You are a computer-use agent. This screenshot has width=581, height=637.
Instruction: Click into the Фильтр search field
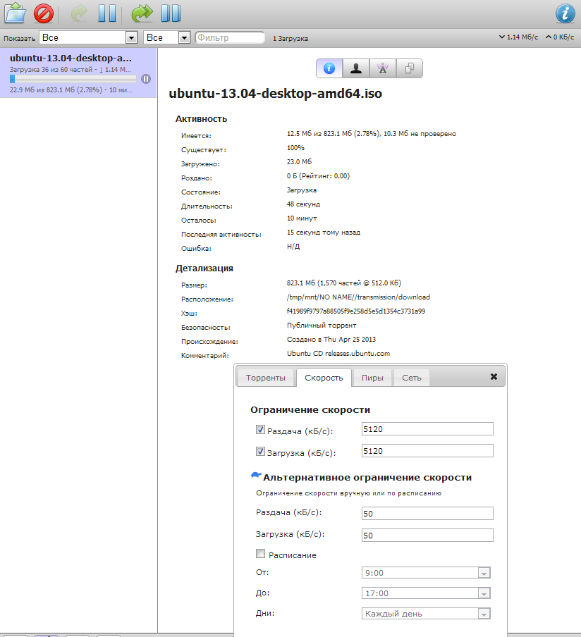(x=230, y=38)
